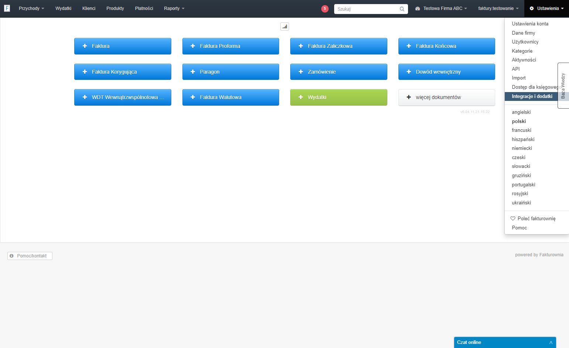Create a WDT Wewnątrzwspólnotowa document

(123, 97)
